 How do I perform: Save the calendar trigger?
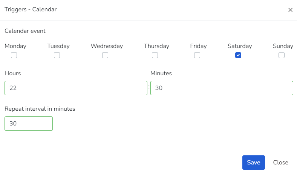tap(253, 163)
